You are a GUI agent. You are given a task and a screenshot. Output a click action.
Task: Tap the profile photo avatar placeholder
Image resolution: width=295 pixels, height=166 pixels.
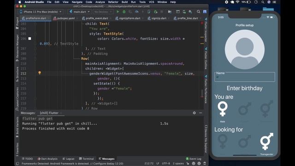[245, 49]
